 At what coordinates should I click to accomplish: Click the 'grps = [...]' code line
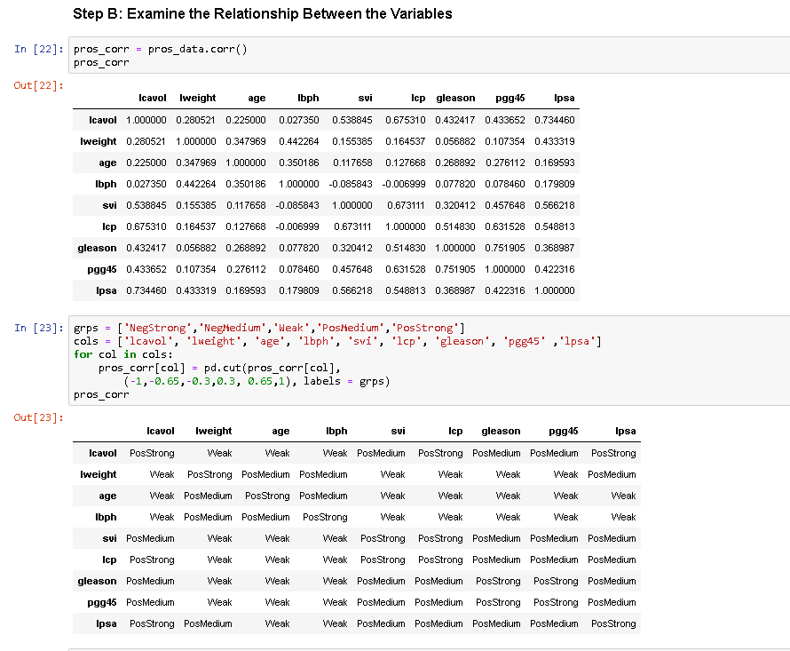(x=269, y=328)
